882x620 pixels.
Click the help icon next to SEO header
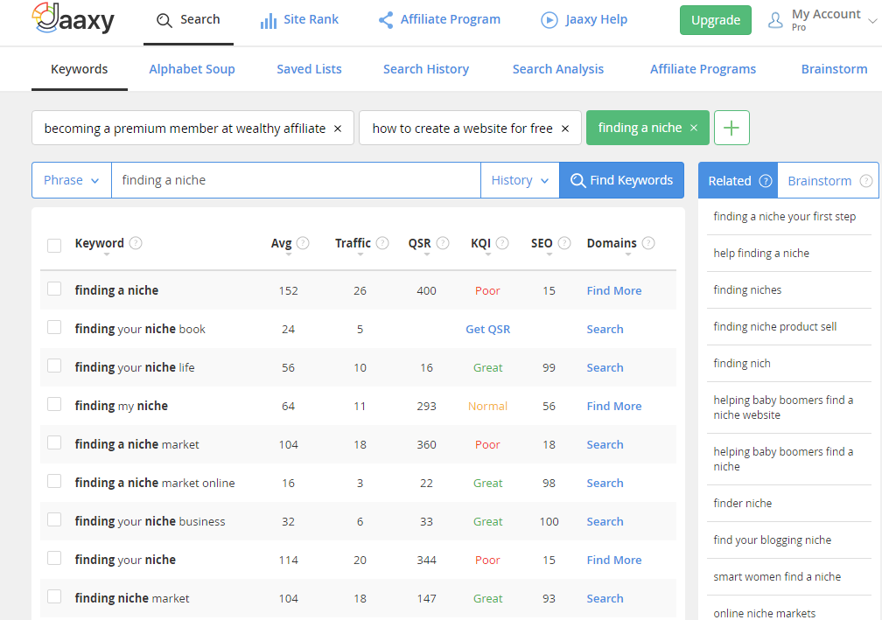pos(564,243)
